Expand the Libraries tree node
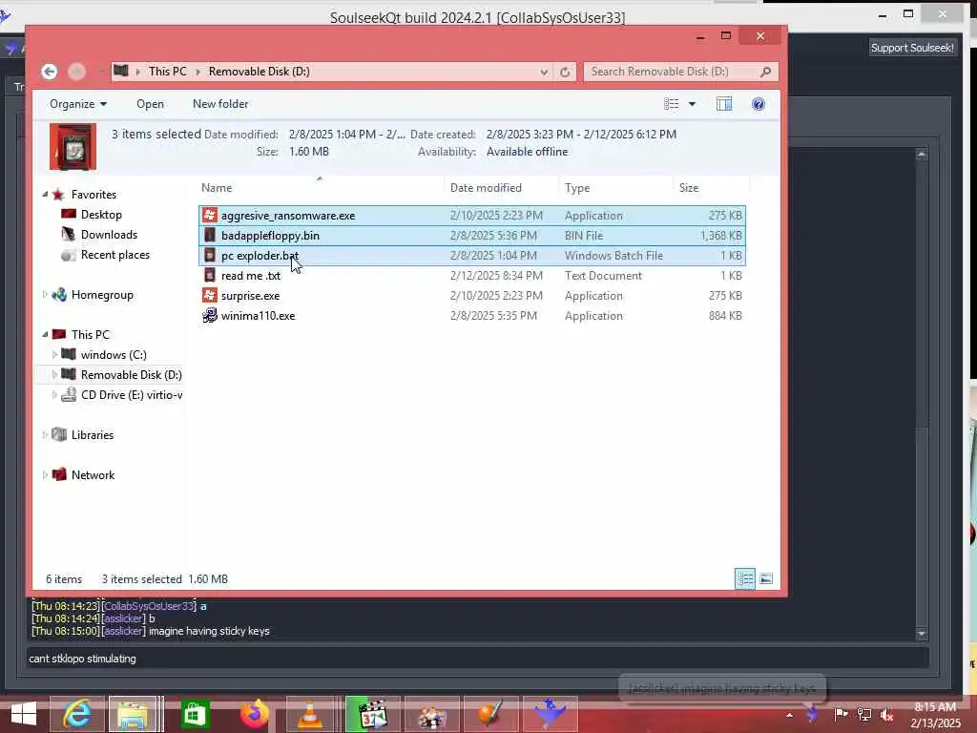 tap(45, 435)
